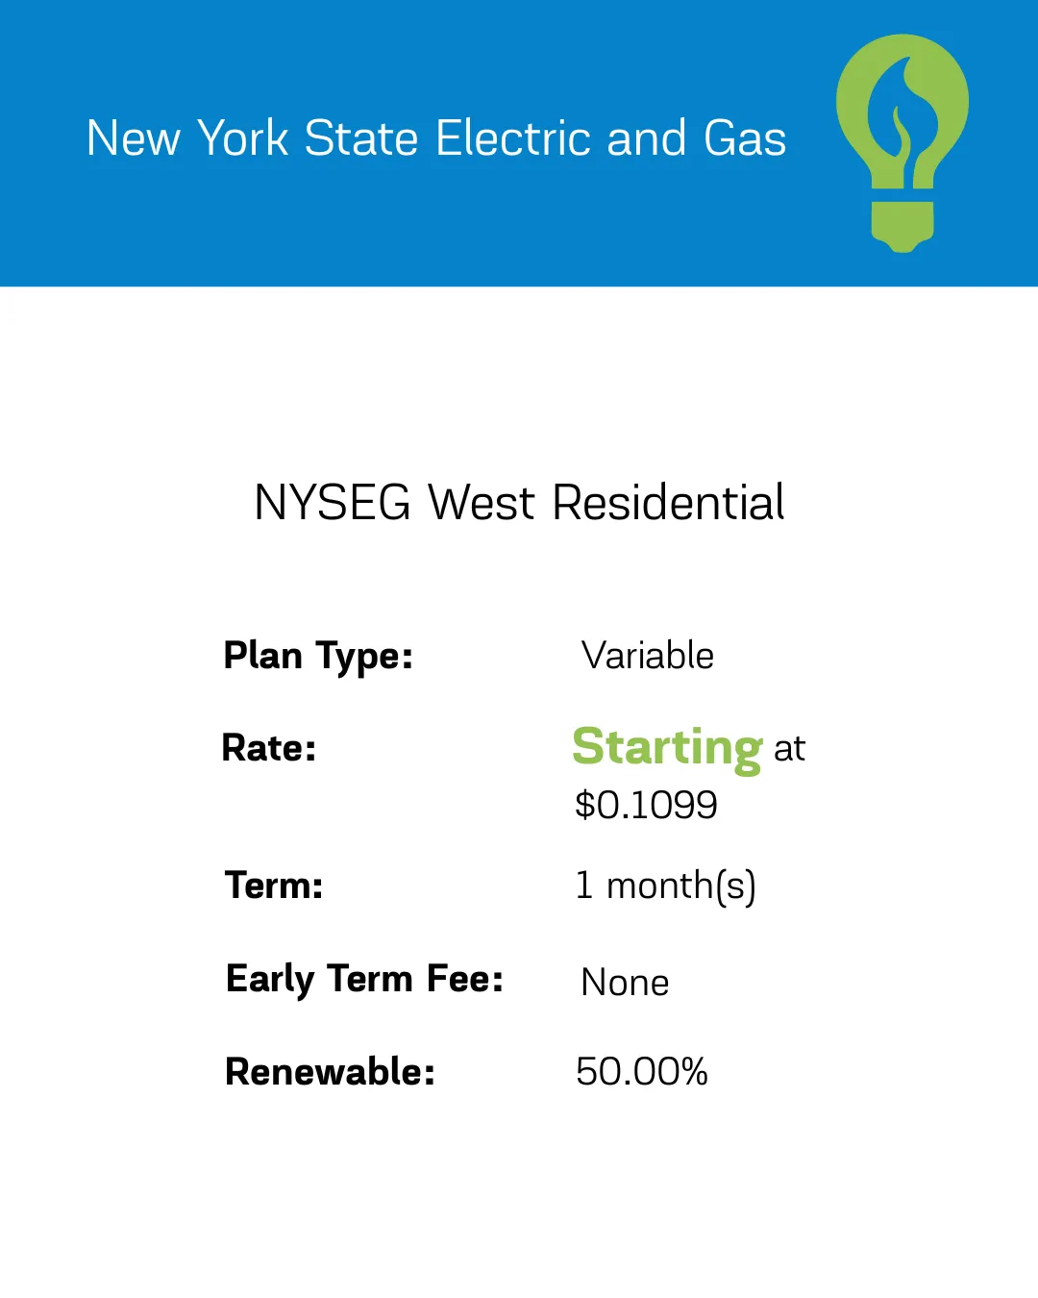The image size is (1038, 1298).
Task: Click the Renewable label
Action: 330,1072
